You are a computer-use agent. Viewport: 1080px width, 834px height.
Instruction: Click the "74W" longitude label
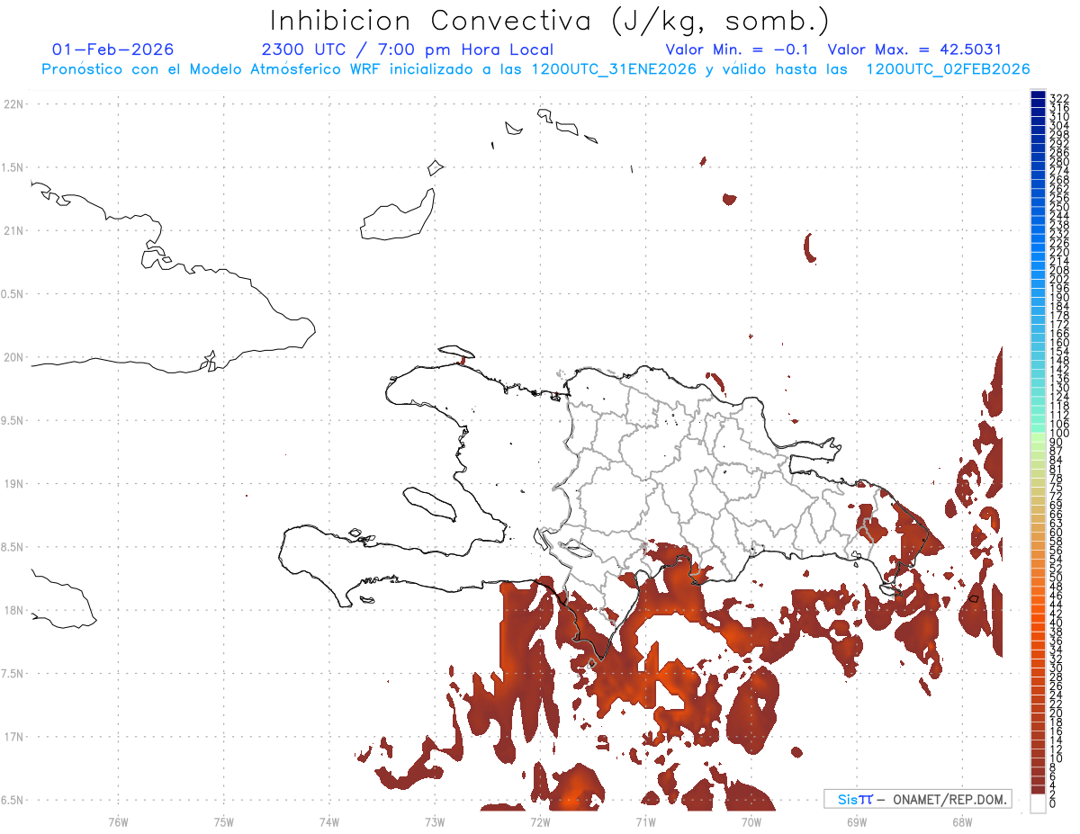[329, 821]
